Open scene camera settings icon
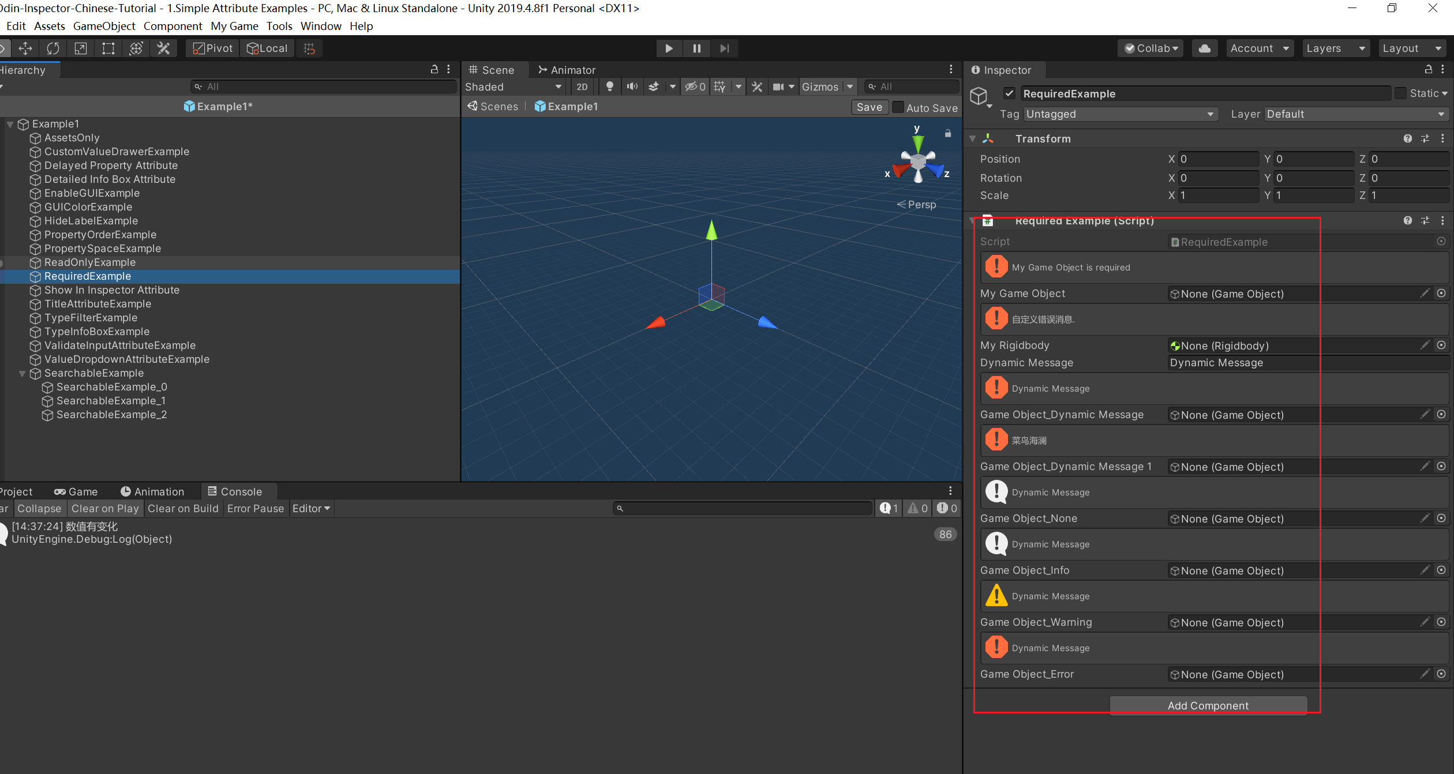 click(778, 87)
